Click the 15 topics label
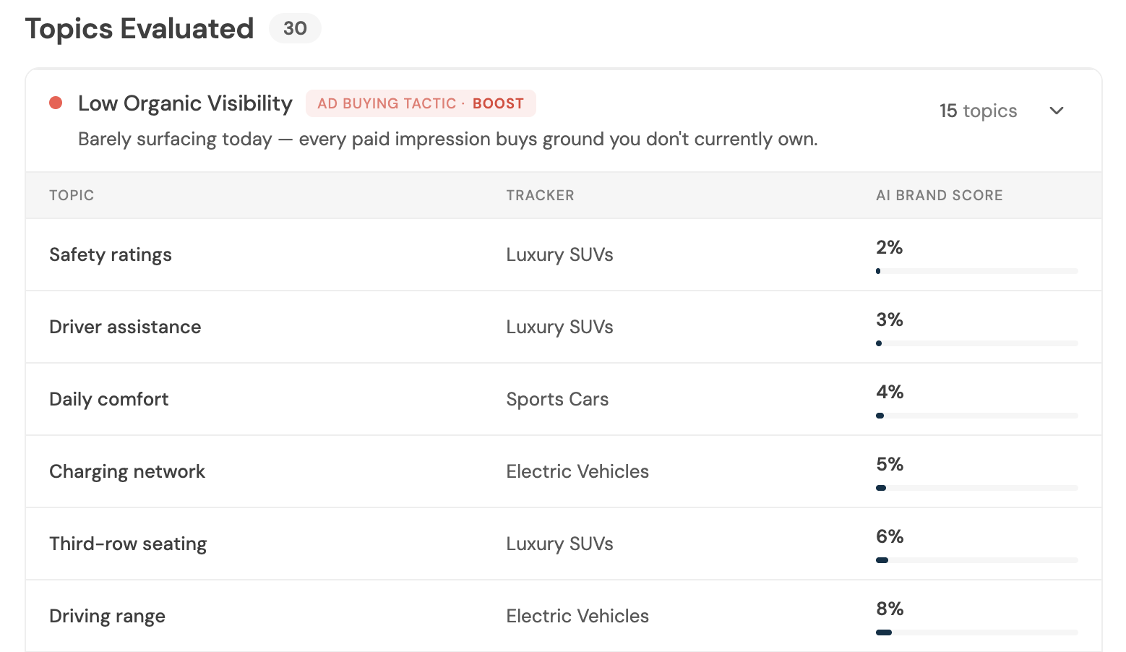The height and width of the screenshot is (652, 1126). pos(978,111)
